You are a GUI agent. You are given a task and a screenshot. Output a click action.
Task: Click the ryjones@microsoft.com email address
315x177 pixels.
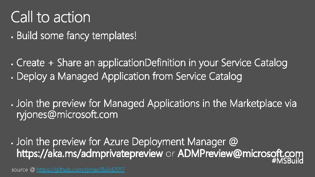coord(67,115)
